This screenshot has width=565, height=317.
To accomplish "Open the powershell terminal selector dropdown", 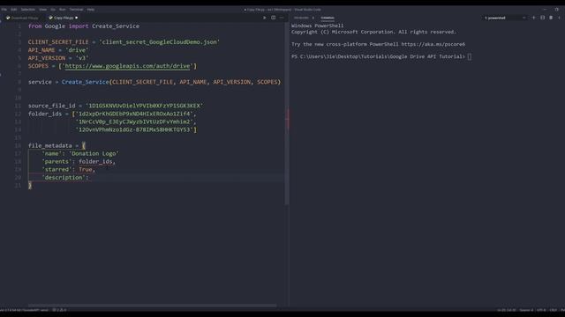I will (504, 18).
